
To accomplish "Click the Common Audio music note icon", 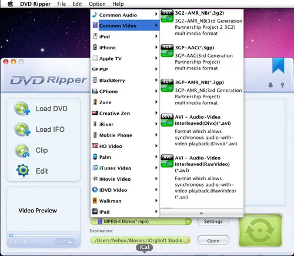I will pyautogui.click(x=95, y=15).
